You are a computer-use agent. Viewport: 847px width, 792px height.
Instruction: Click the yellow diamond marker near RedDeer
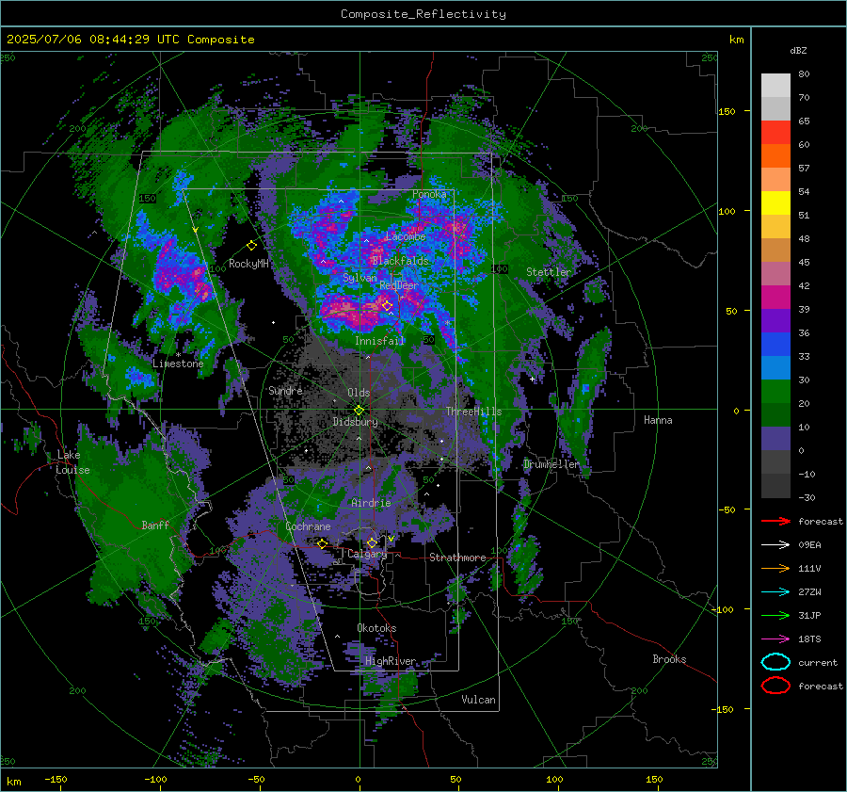[388, 306]
